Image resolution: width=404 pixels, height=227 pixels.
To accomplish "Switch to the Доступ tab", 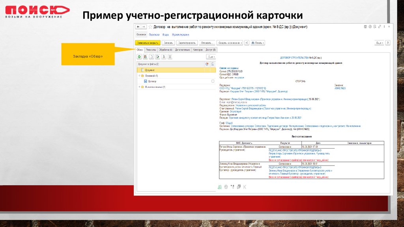I will [211, 50].
